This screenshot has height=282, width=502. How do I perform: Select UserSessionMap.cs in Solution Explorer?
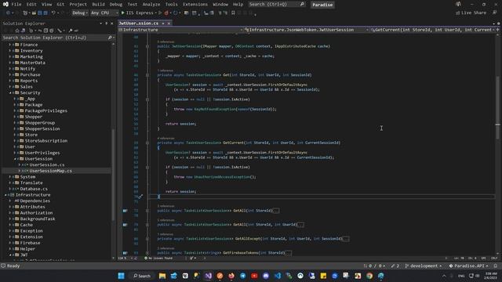coord(50,171)
